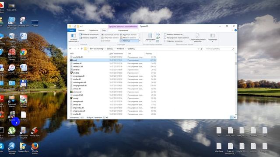Click Application Tools contextual tab header
Screen dimensions: 280x157
[x=123, y=26]
